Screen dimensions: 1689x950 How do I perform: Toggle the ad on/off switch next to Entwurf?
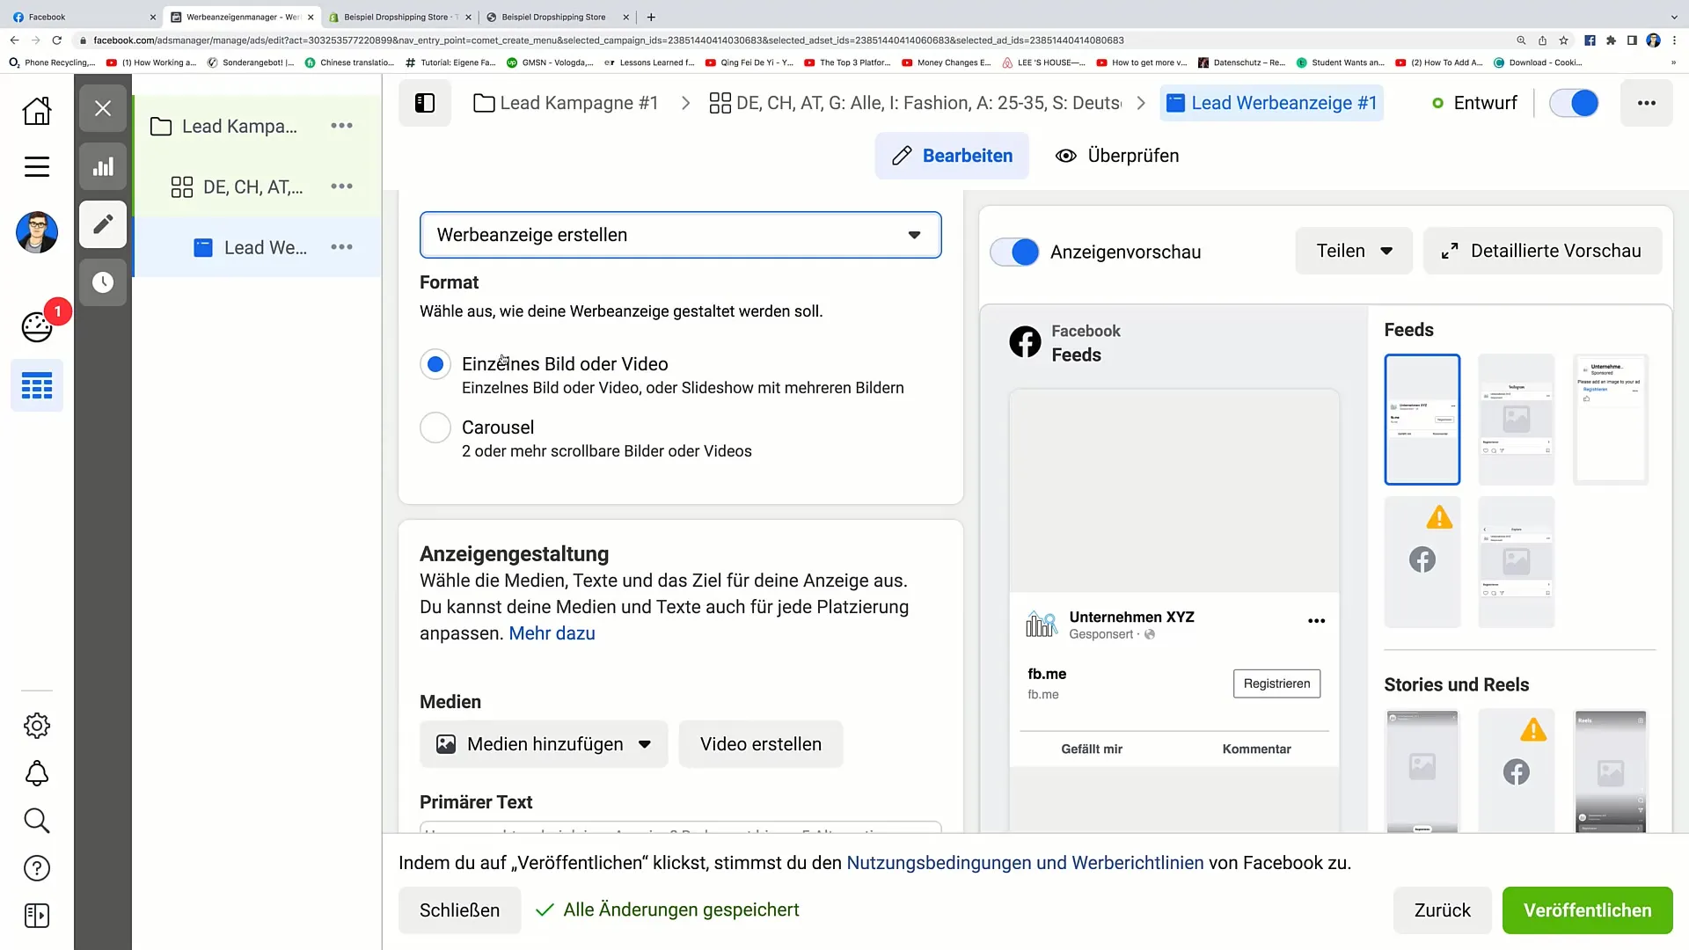pyautogui.click(x=1574, y=103)
